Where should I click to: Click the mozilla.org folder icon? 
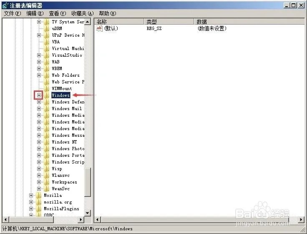38,202
